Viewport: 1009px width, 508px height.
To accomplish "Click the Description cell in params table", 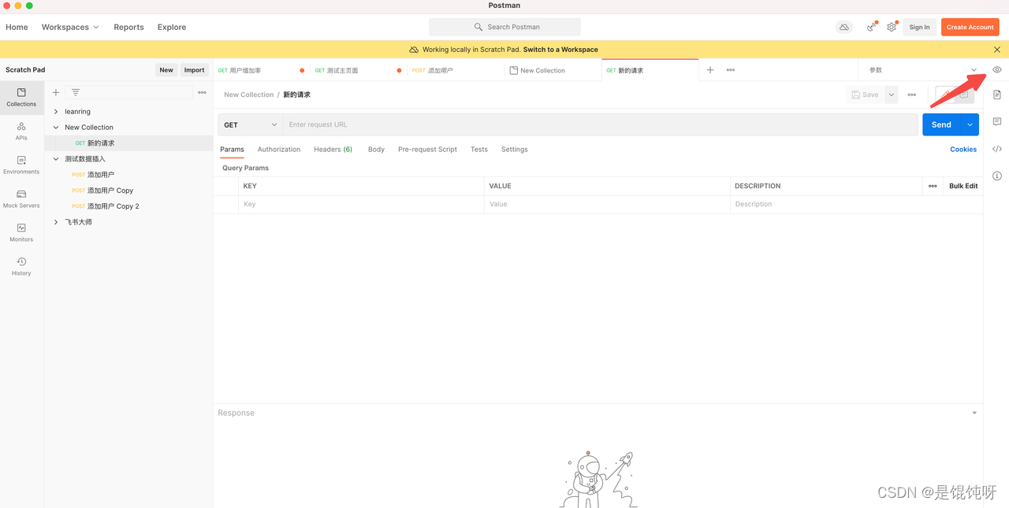I will pos(856,204).
